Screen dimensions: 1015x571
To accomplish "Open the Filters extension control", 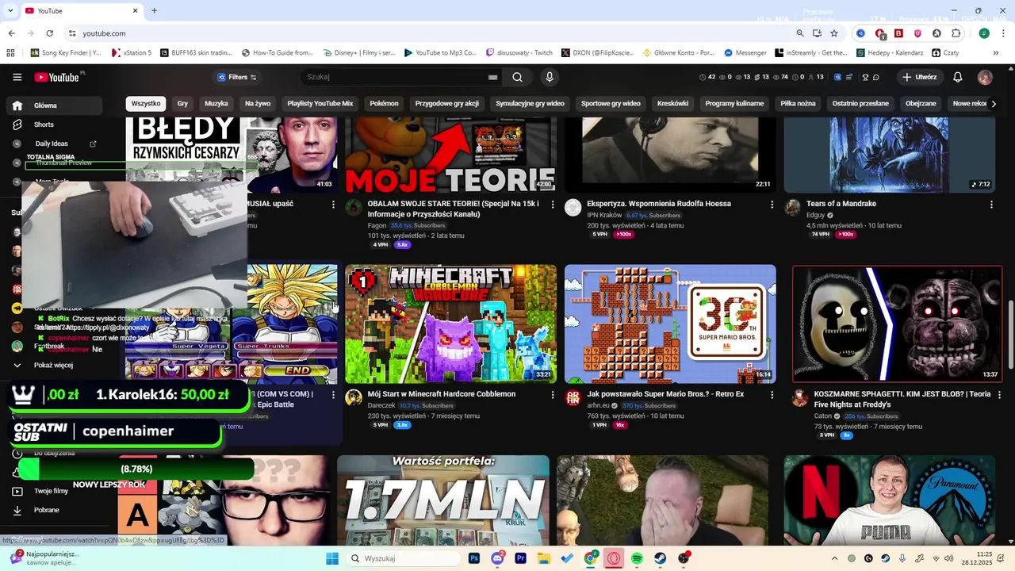I will pyautogui.click(x=237, y=77).
